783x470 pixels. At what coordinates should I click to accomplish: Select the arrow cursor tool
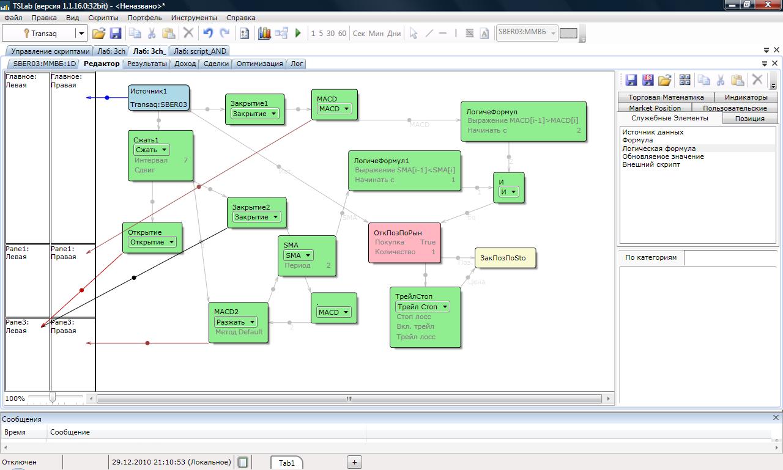(x=414, y=34)
